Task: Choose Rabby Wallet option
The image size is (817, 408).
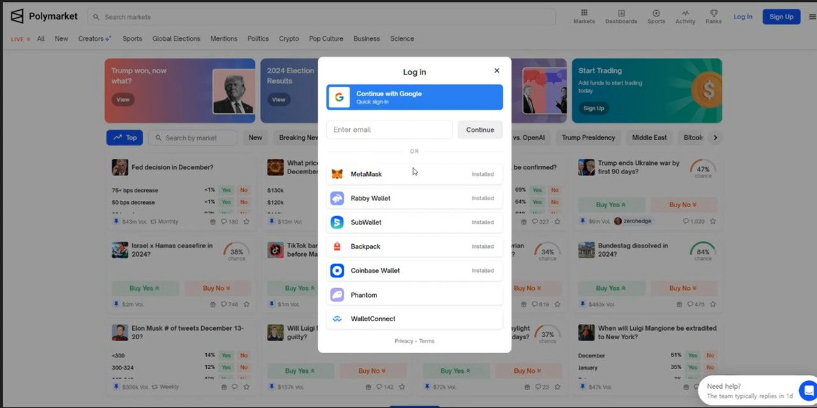Action: (x=414, y=198)
